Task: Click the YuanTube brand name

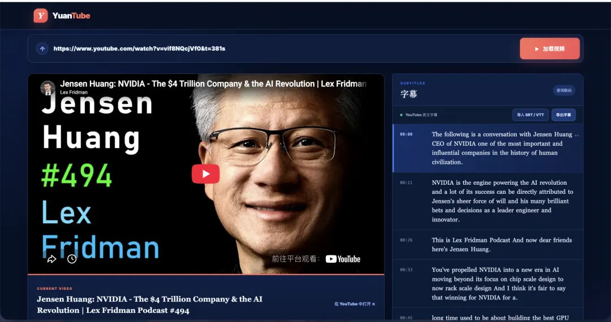Action: coord(71,16)
